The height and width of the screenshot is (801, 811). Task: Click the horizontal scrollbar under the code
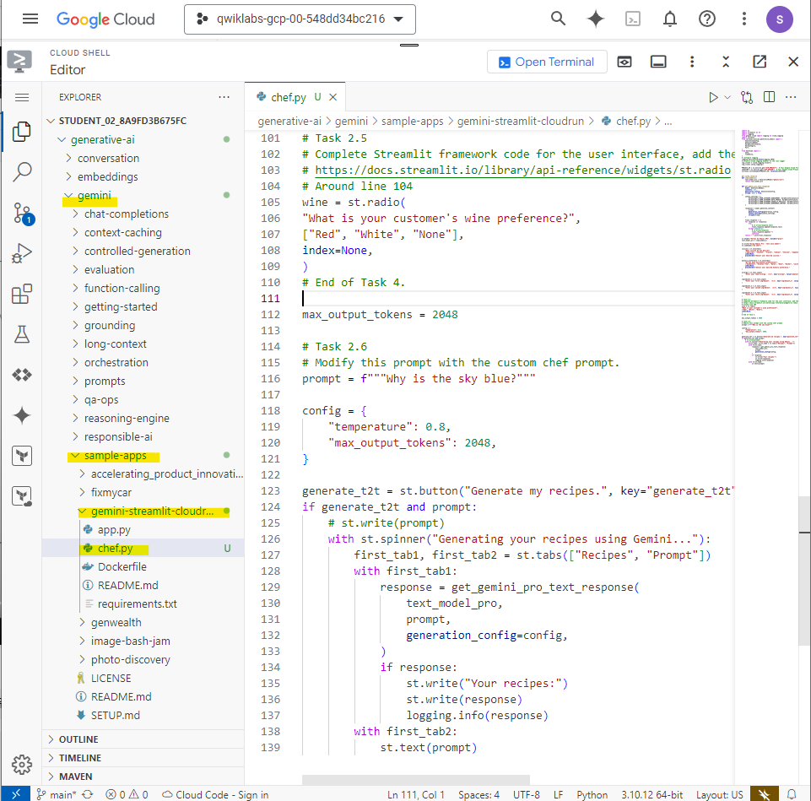415,780
